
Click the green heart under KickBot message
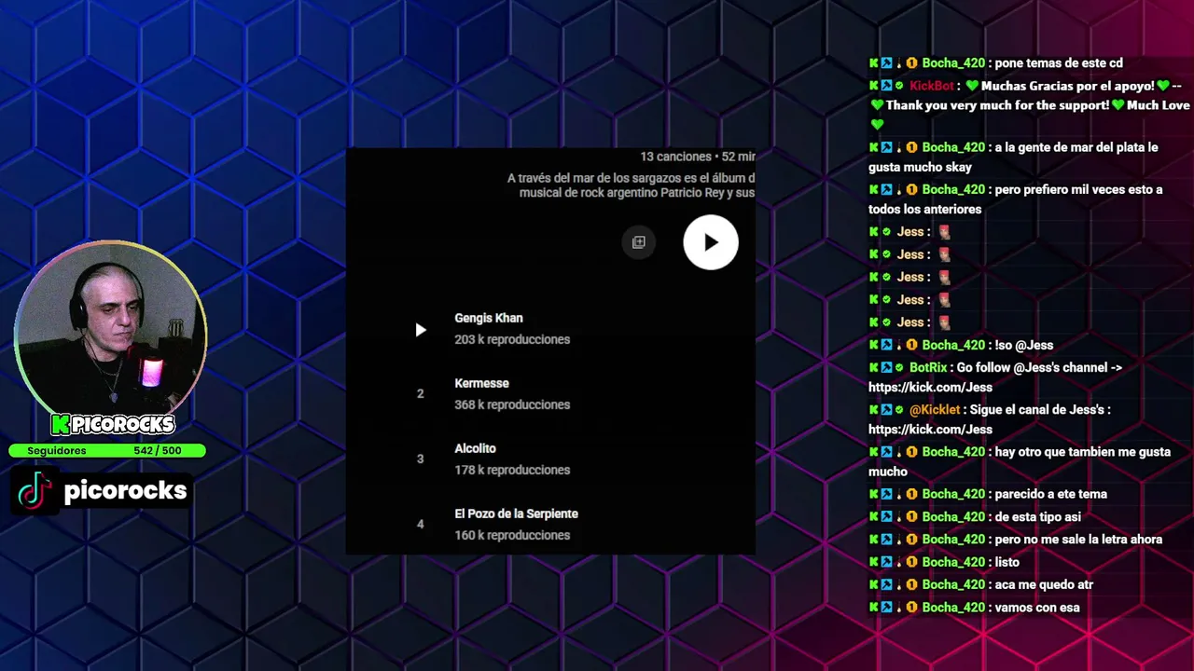[x=877, y=125]
